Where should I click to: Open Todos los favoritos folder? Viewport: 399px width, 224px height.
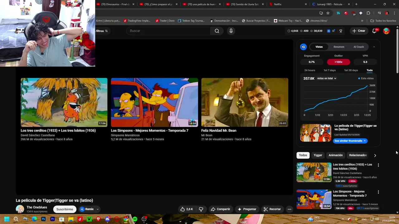click(x=383, y=21)
